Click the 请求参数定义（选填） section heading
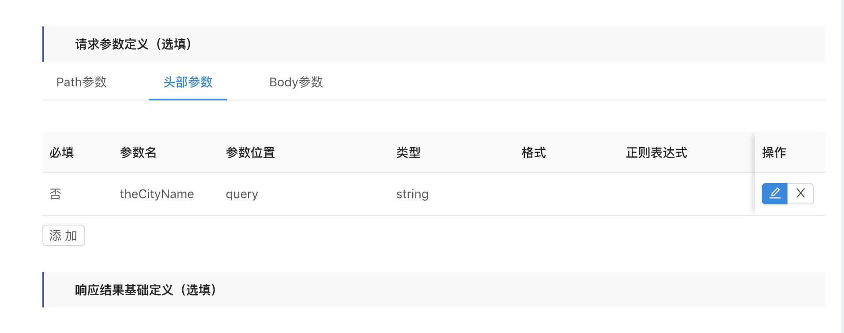The image size is (844, 333). (133, 44)
